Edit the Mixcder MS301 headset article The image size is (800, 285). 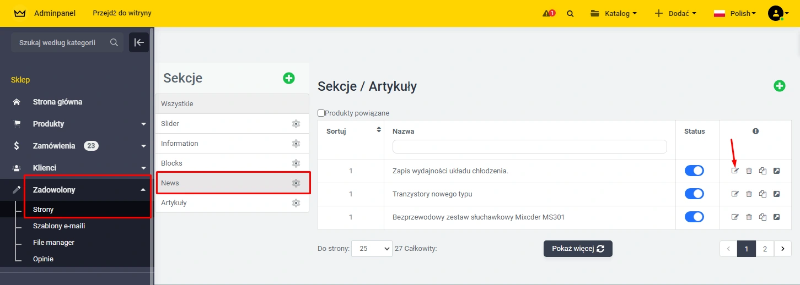[x=735, y=217]
